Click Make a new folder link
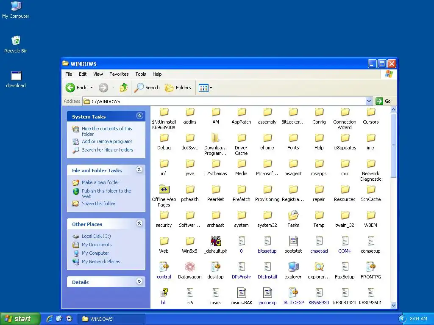 pyautogui.click(x=100, y=182)
